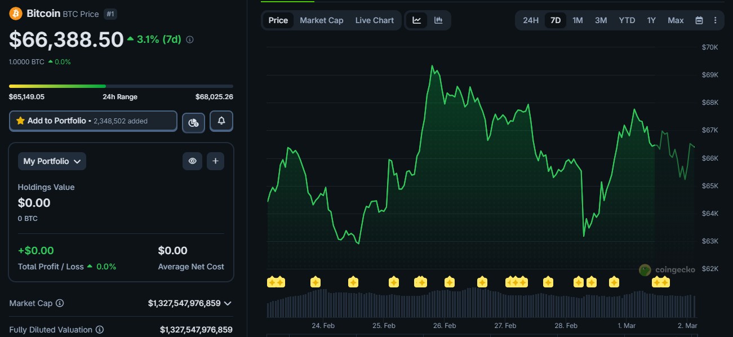The image size is (733, 337).
Task: Click the news marker above 25. Feb
Action: click(394, 282)
